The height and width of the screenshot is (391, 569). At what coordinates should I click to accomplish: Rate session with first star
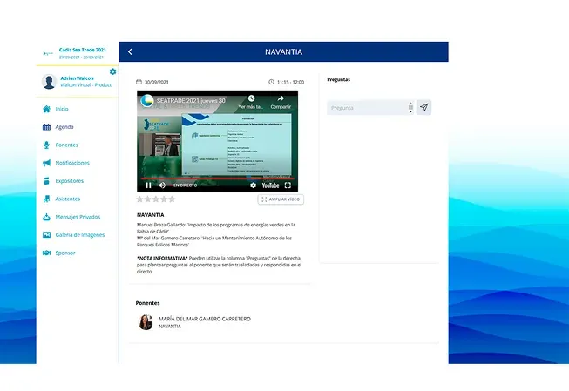pos(139,199)
